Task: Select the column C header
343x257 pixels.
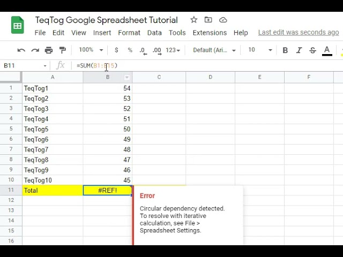Action: coord(159,77)
